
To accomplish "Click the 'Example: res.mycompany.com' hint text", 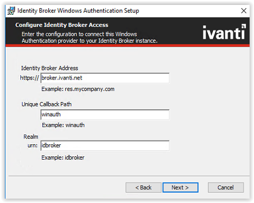I will [x=78, y=89].
